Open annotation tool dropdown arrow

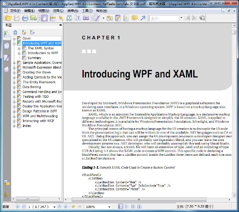click(103, 18)
